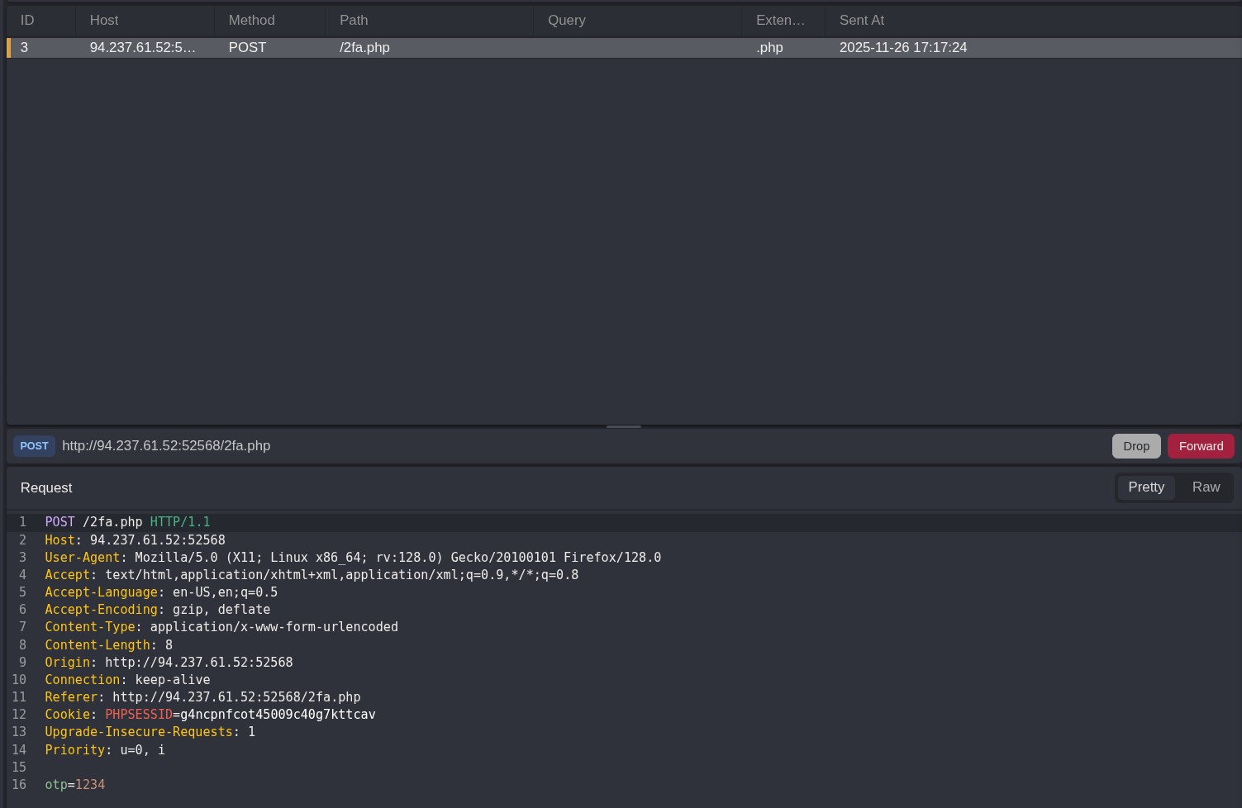The width and height of the screenshot is (1242, 808).
Task: Click the Content-Length header line
Action: (108, 645)
